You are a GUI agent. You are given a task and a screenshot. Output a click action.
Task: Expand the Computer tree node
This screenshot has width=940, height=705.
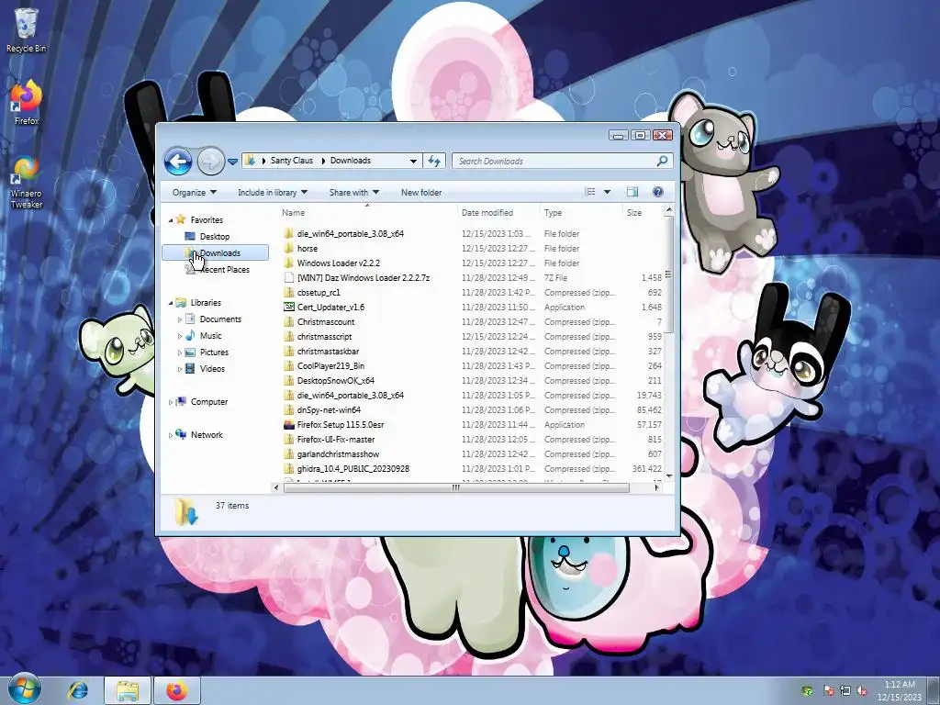pos(170,402)
